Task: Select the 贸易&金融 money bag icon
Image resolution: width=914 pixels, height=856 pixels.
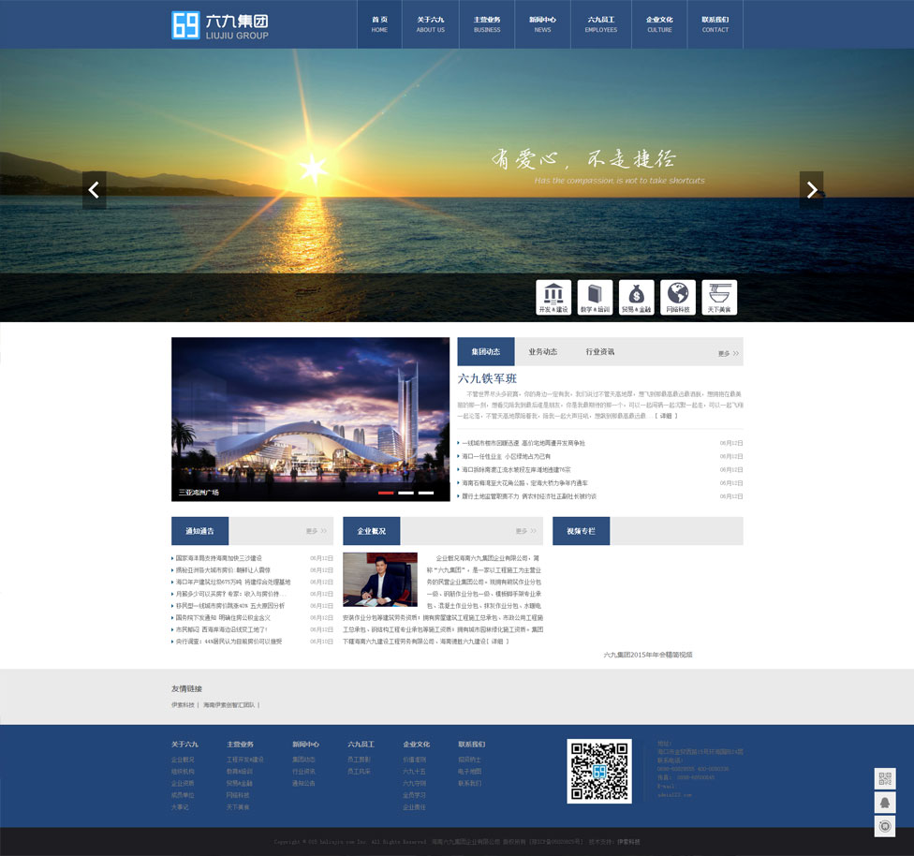Action: pos(636,297)
